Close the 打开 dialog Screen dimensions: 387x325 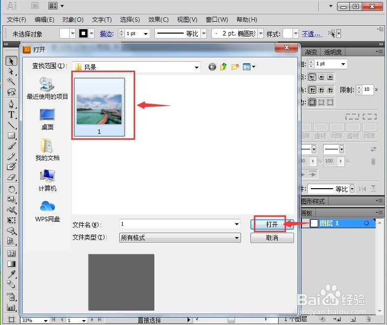click(x=287, y=47)
